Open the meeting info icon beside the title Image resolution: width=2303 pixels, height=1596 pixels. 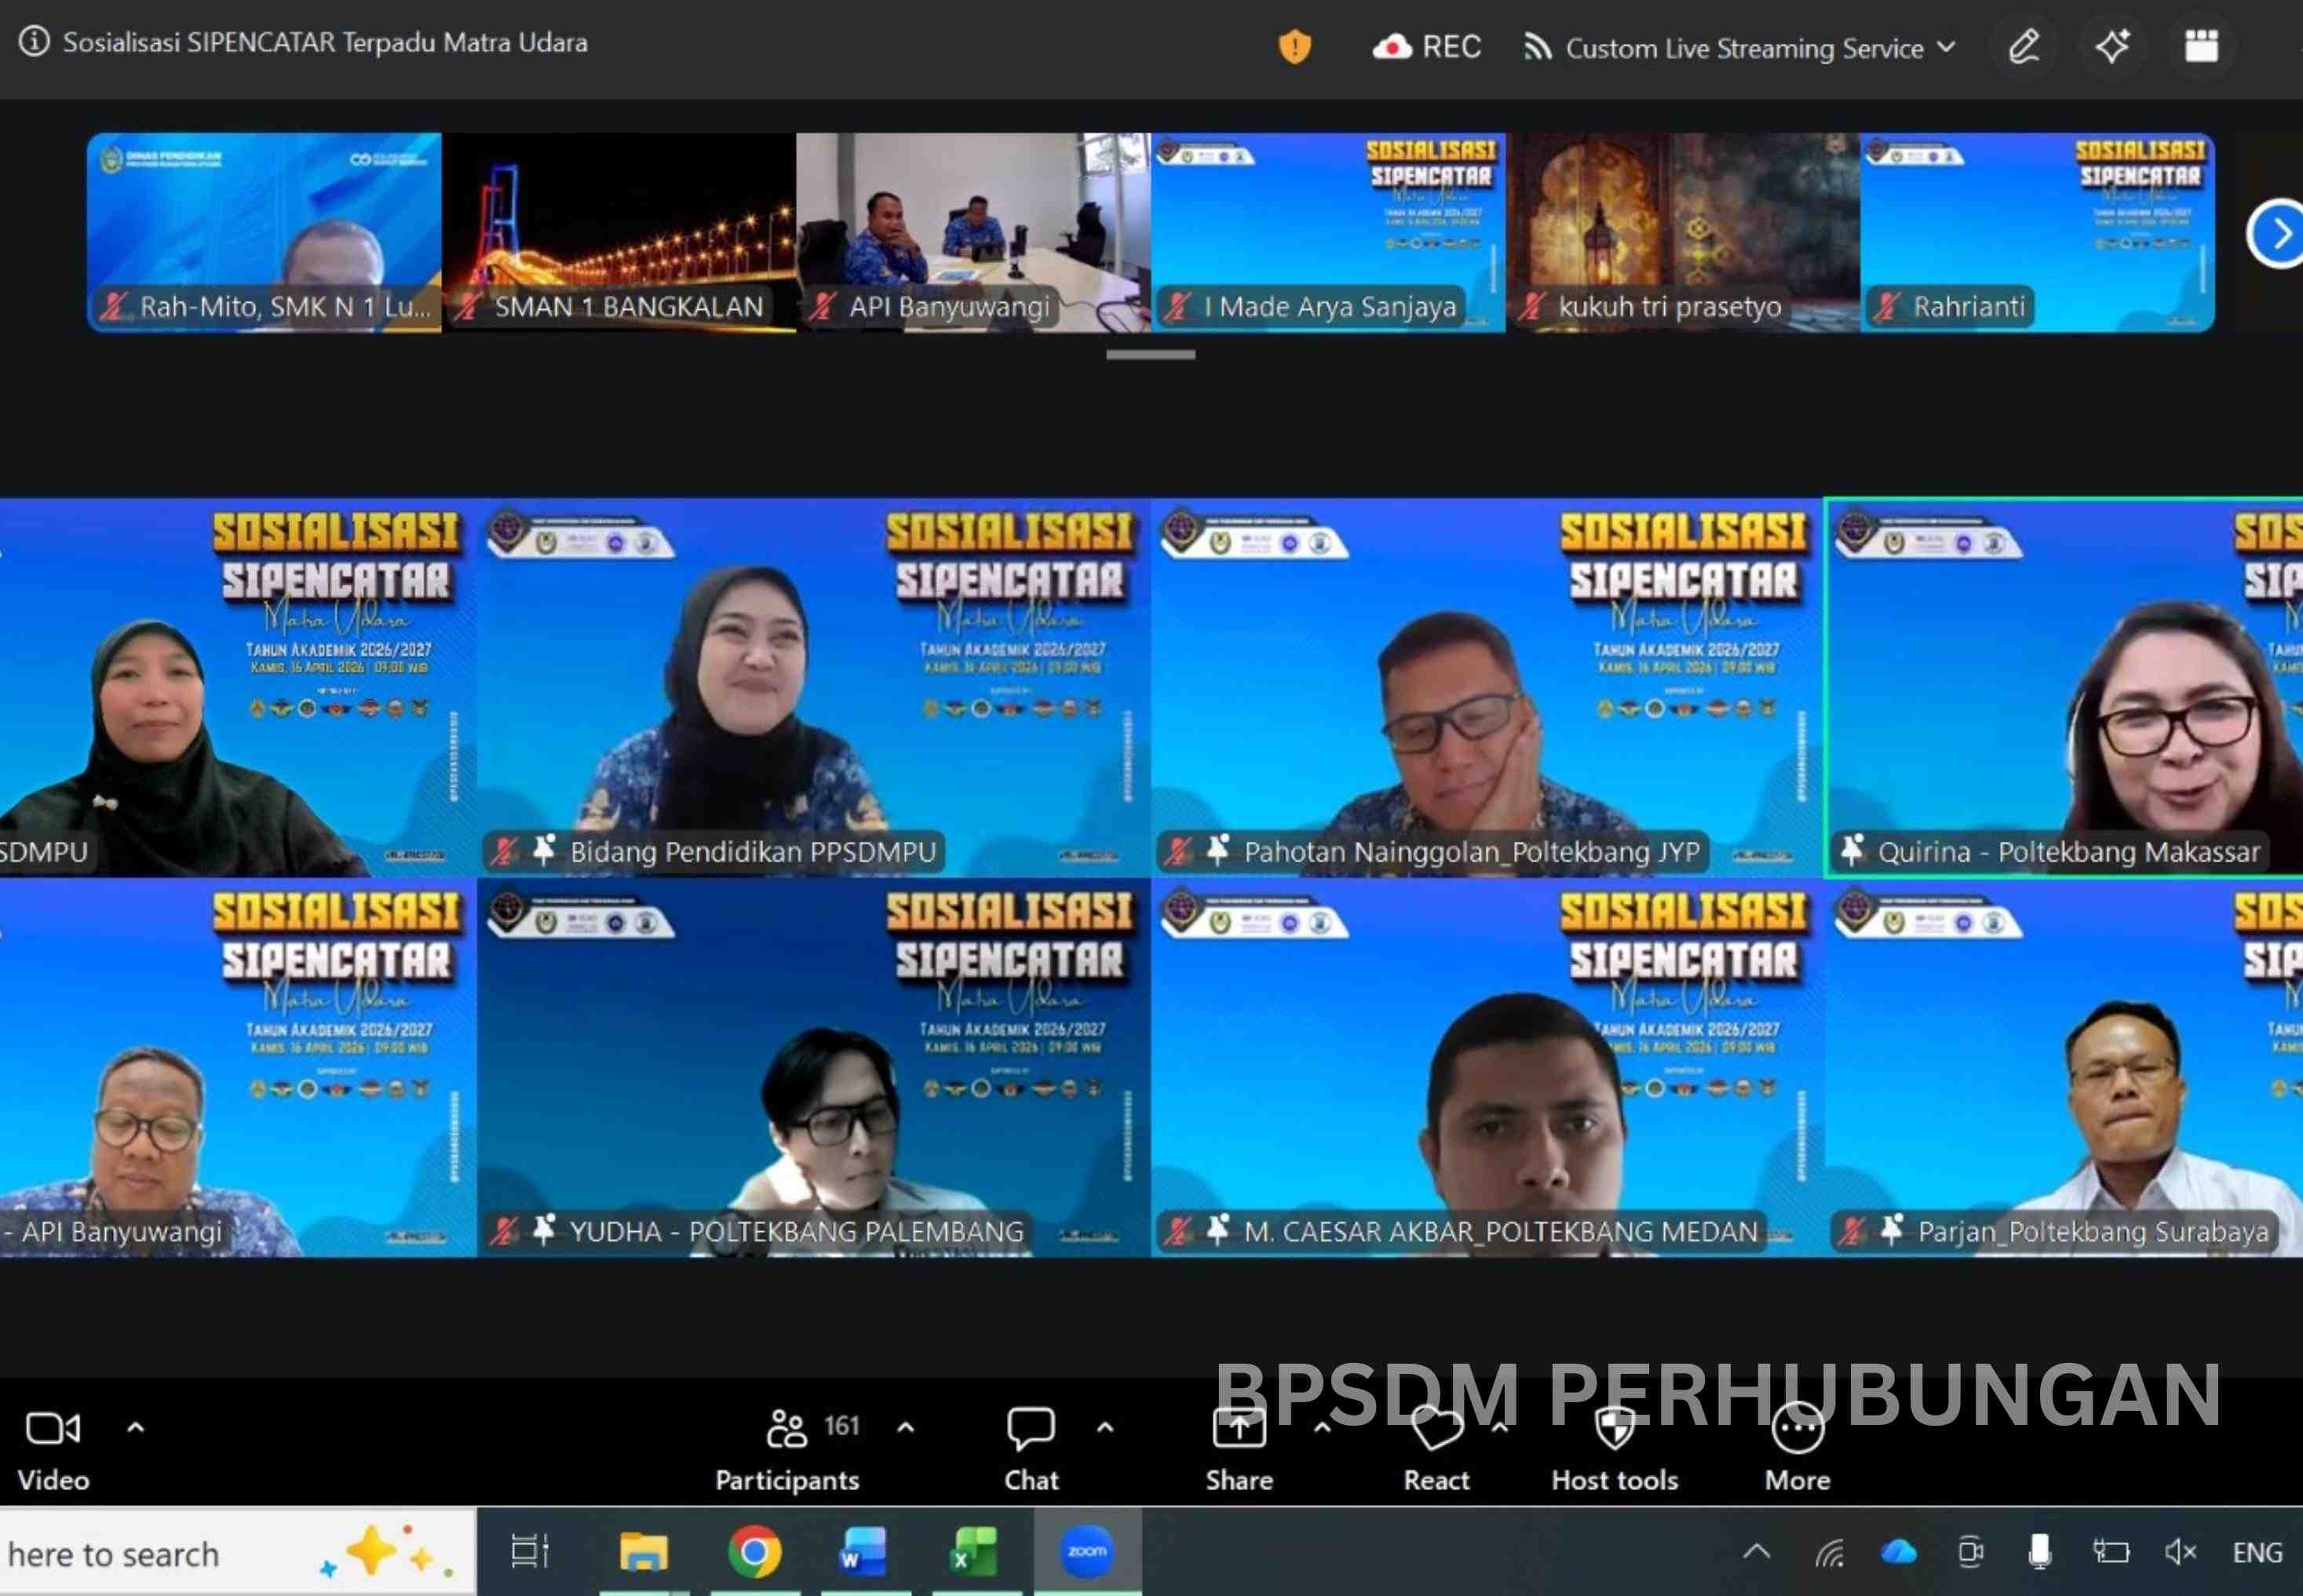point(34,42)
